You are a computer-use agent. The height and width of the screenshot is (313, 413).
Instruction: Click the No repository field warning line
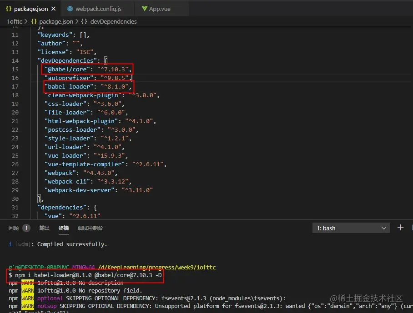[x=76, y=291]
